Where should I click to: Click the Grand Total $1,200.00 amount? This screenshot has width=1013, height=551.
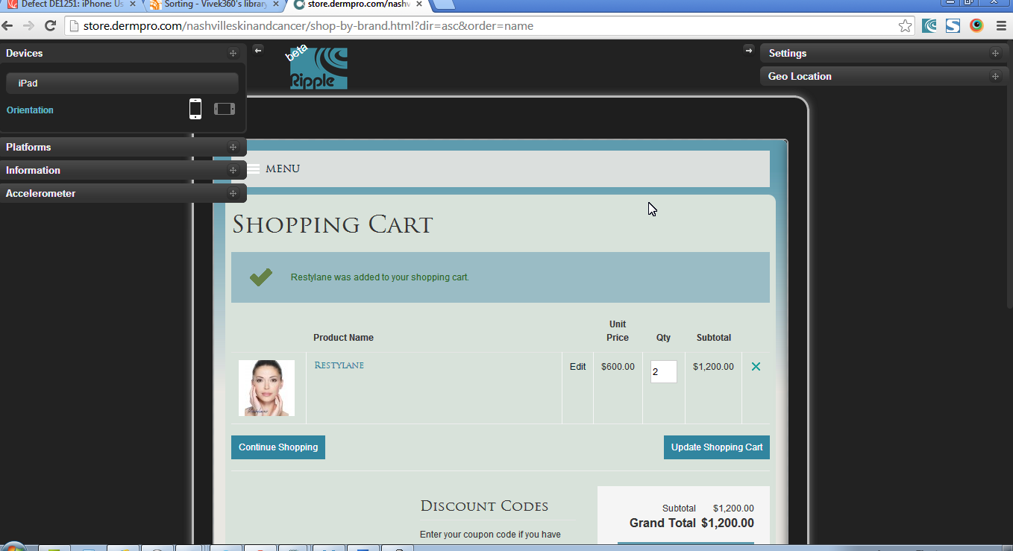[x=727, y=523]
